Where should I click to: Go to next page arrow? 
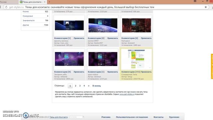(89, 86)
